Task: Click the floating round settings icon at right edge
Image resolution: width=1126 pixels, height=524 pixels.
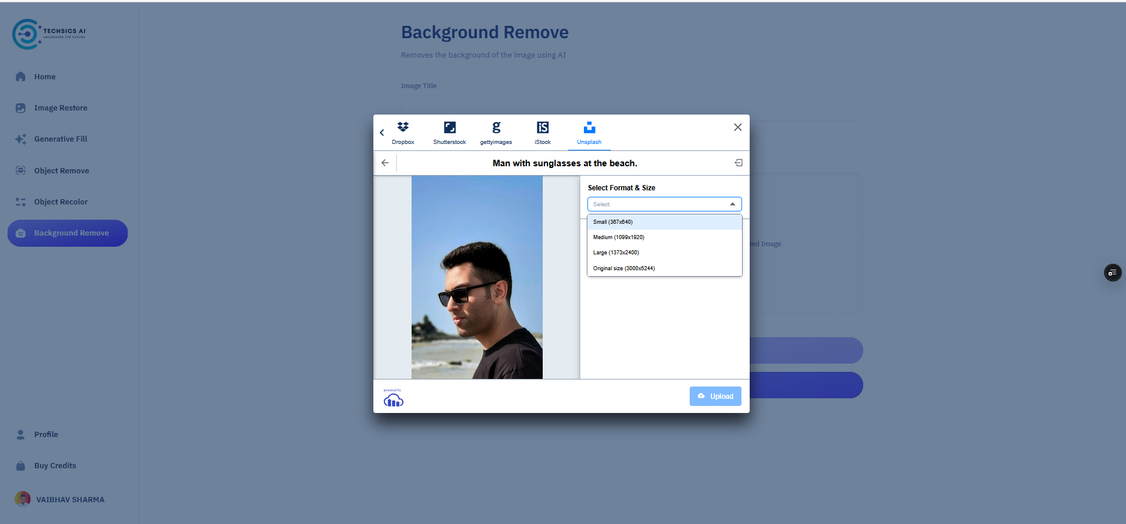Action: click(1112, 273)
